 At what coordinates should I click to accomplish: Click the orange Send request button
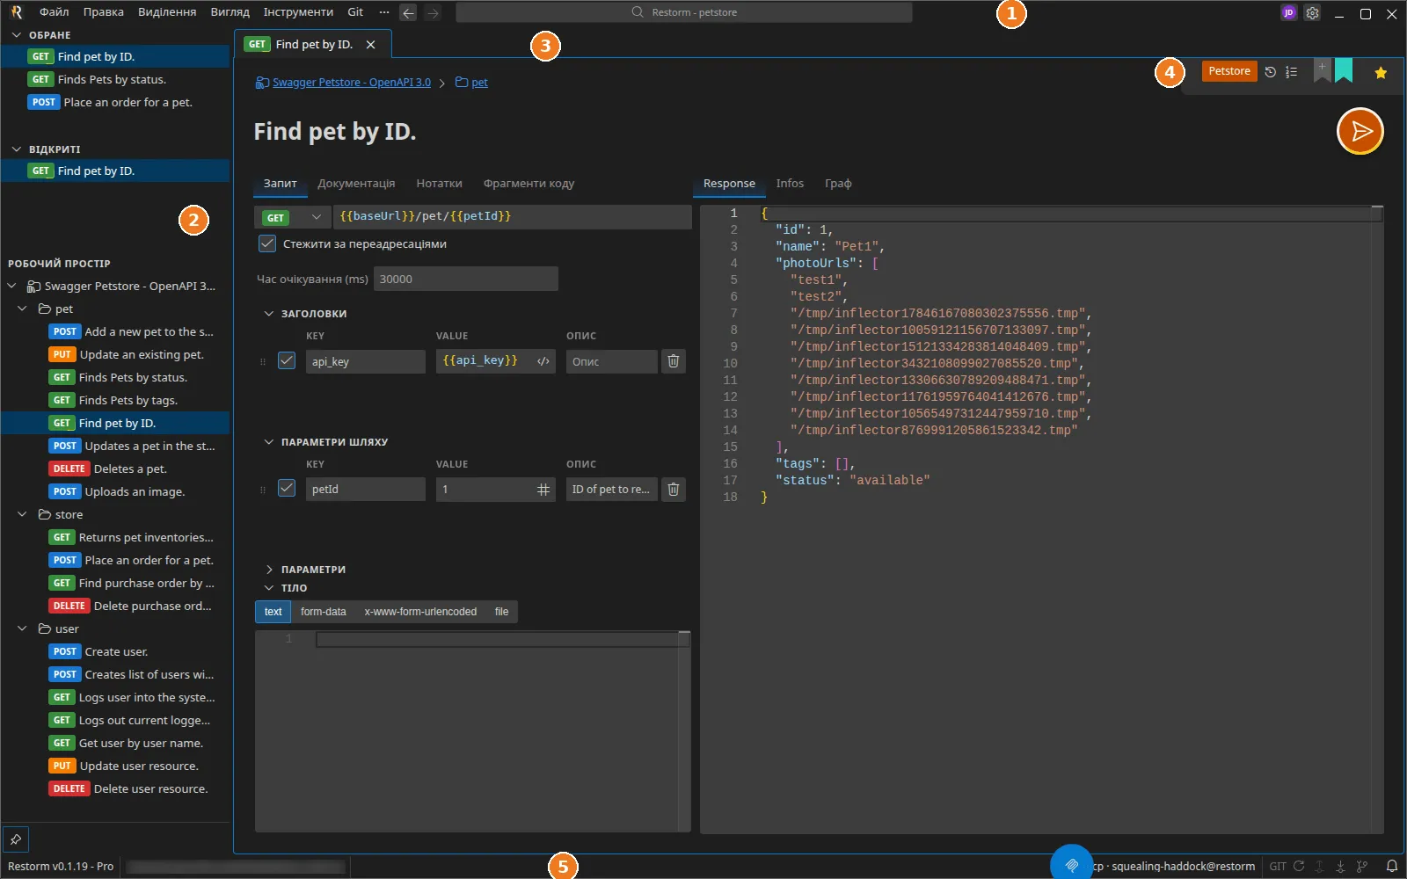coord(1360,131)
